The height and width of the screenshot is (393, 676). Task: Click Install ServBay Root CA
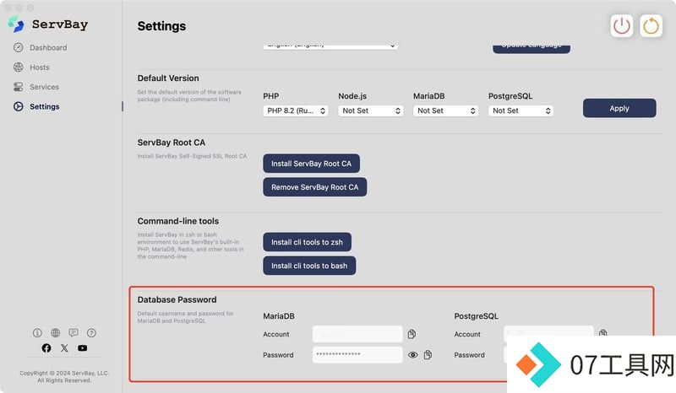(x=311, y=164)
